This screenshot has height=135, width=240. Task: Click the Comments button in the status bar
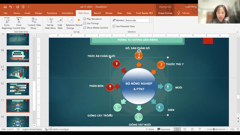[x=163, y=129]
